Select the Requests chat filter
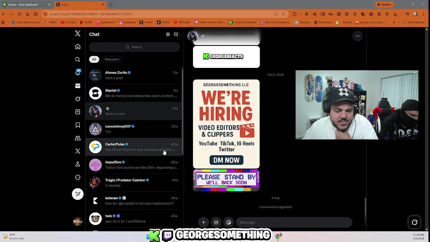Image resolution: width=430 pixels, height=242 pixels. [112, 59]
